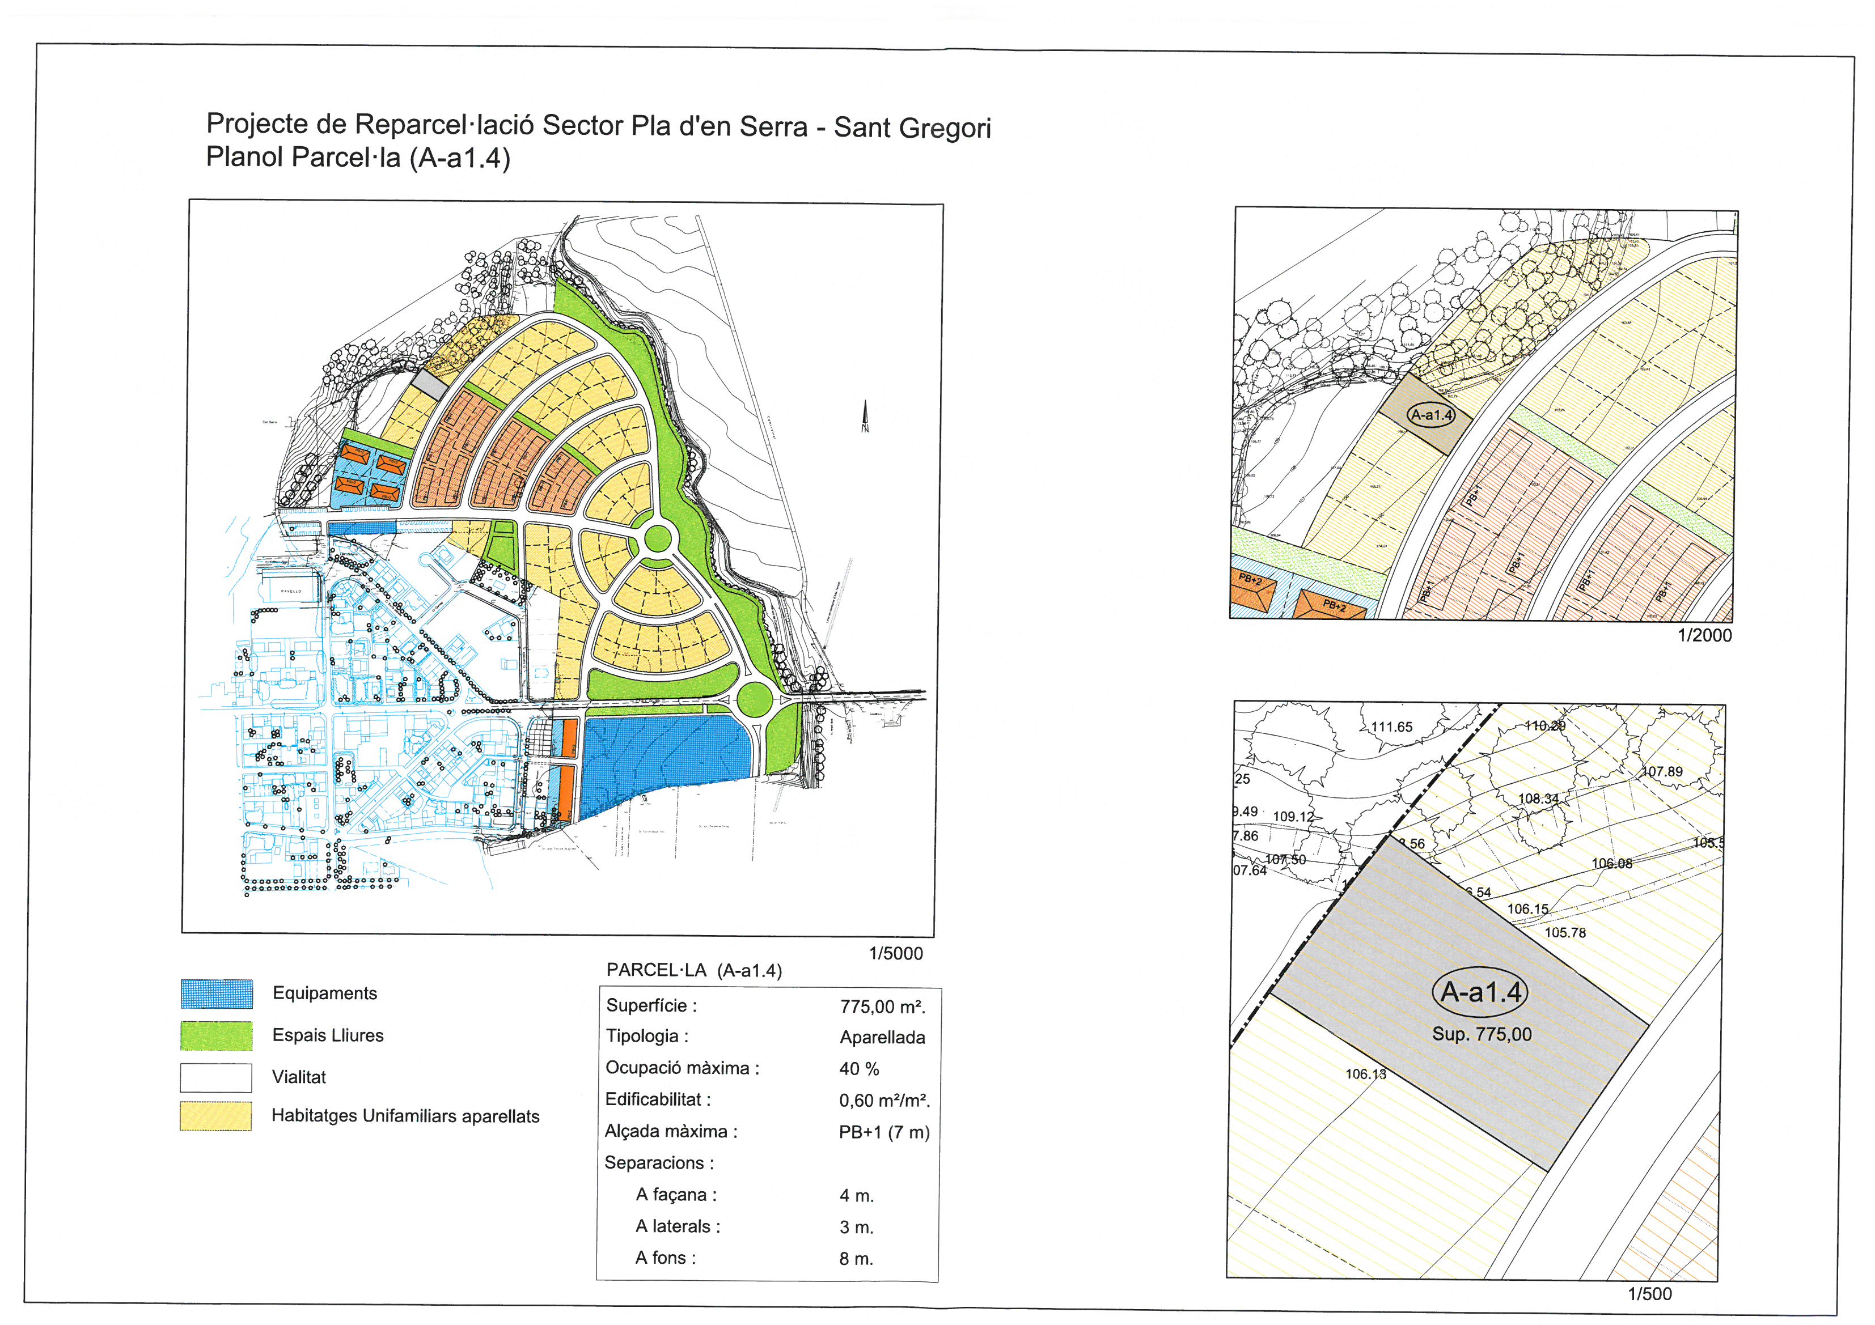Click the north arrow on the 1/5000 map

pyautogui.click(x=866, y=417)
